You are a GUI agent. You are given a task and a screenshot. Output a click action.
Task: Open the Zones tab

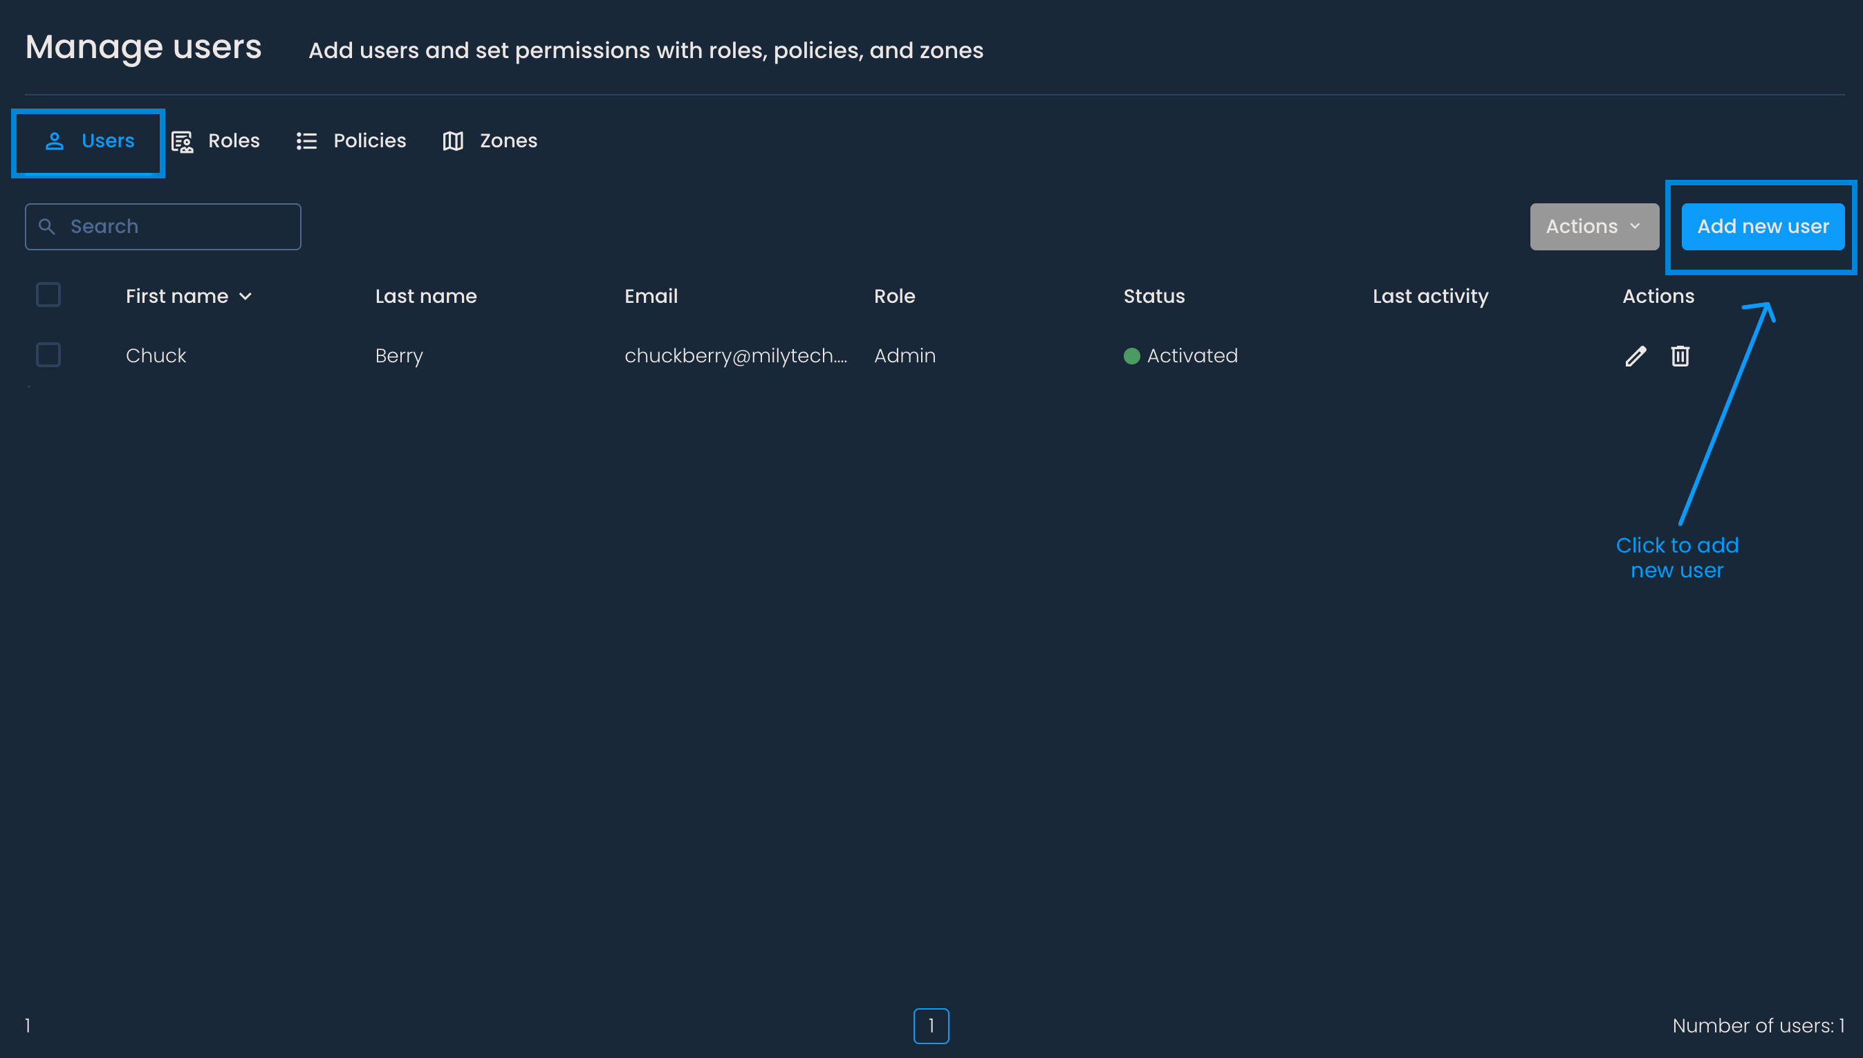[x=508, y=141]
